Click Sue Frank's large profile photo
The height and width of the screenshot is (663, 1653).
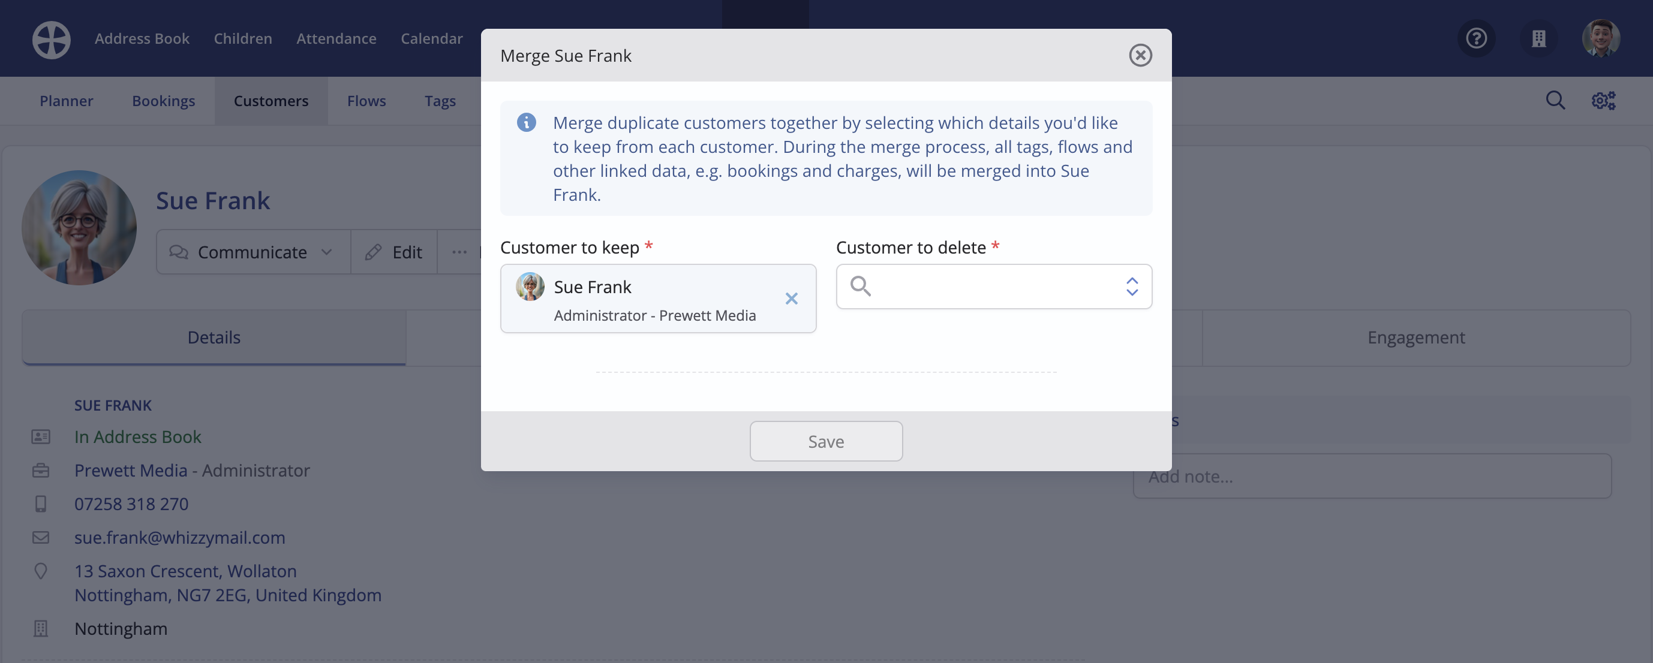[79, 228]
